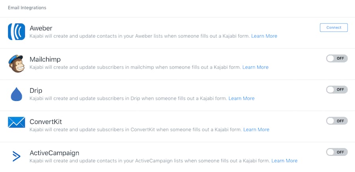Open ConvertKit Learn More link
This screenshot has height=172, width=355.
[256, 129]
